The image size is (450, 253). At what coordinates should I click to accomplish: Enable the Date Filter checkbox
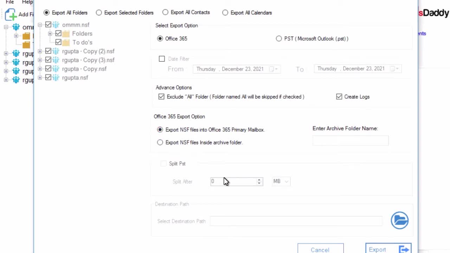[x=162, y=59]
